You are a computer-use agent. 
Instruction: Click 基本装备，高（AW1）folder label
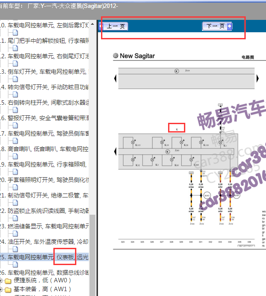click(42, 289)
